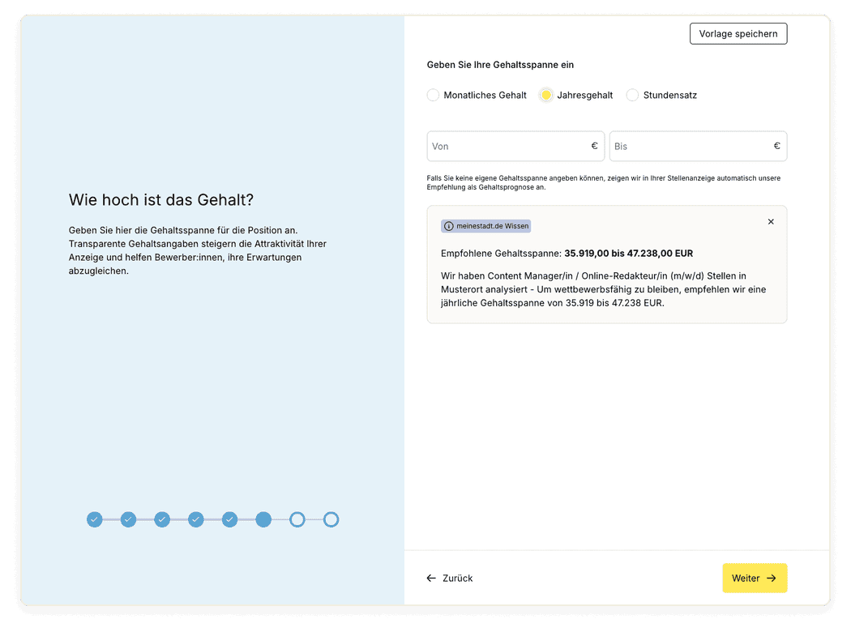851x632 pixels.
Task: Click recommended range 35.919,00 bis 47.238,00 EUR
Action: [x=628, y=254]
